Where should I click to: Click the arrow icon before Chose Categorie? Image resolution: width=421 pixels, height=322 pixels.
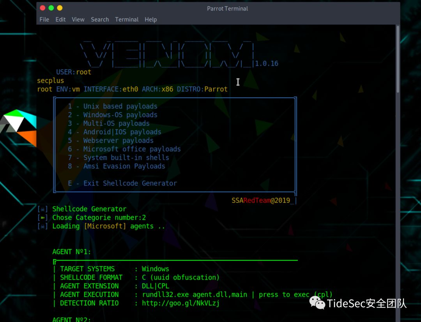43,218
